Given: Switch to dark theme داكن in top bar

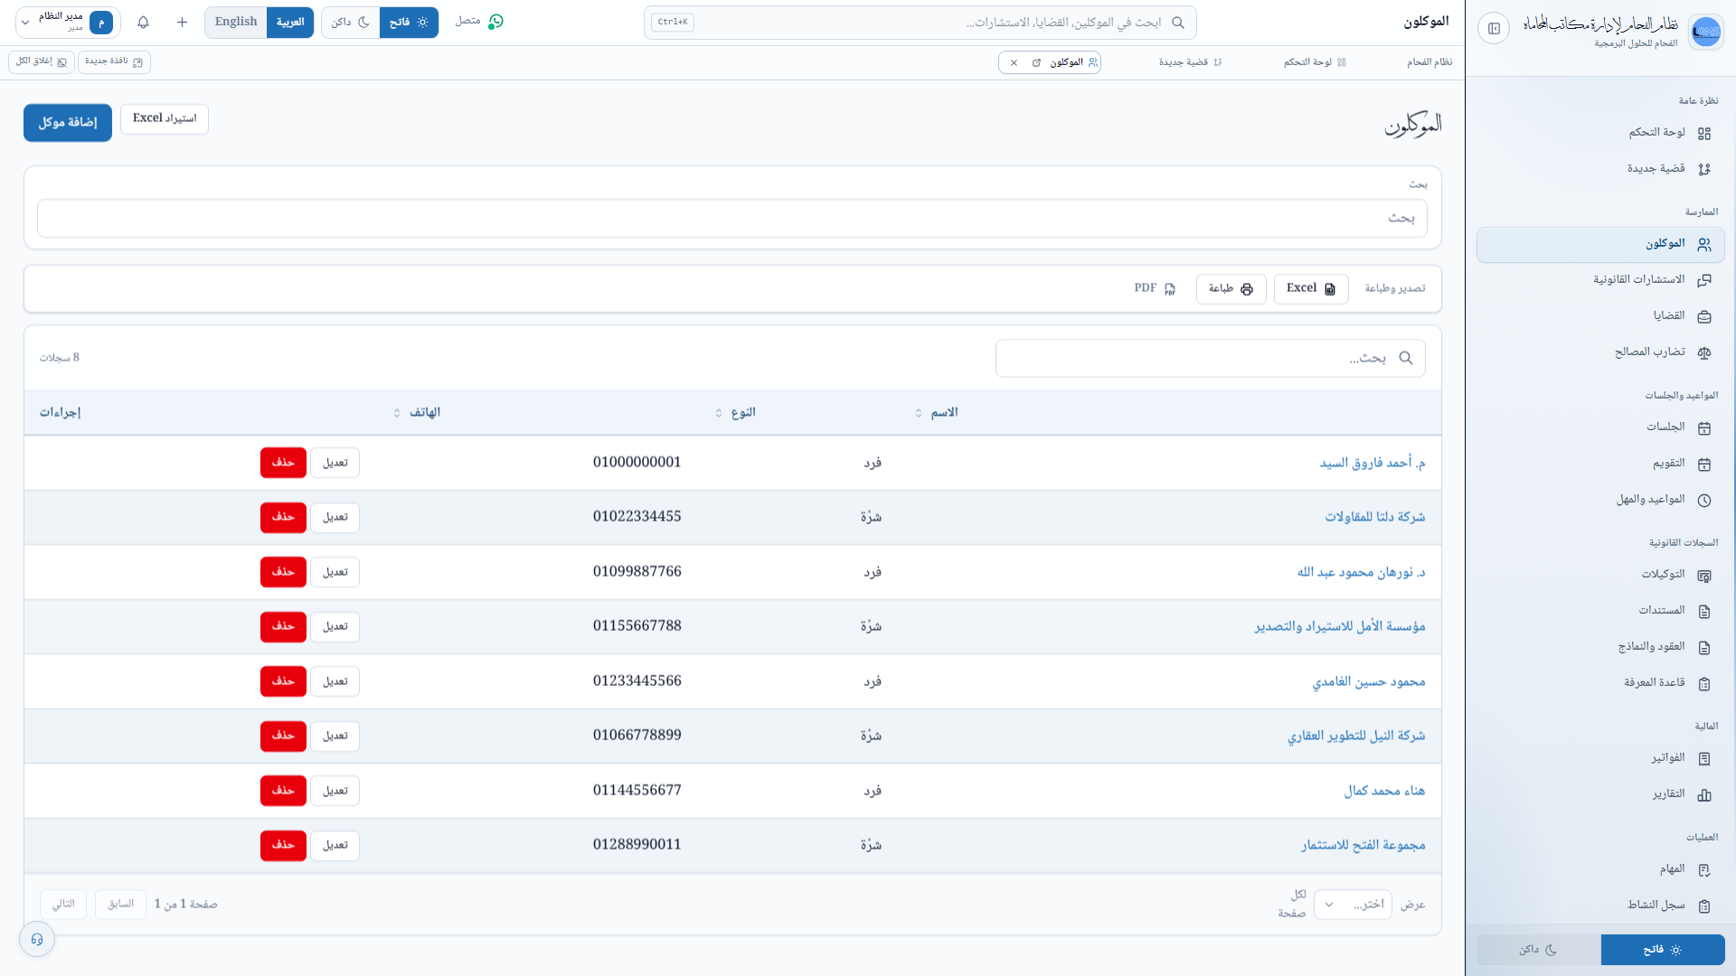Looking at the screenshot, I should (351, 23).
